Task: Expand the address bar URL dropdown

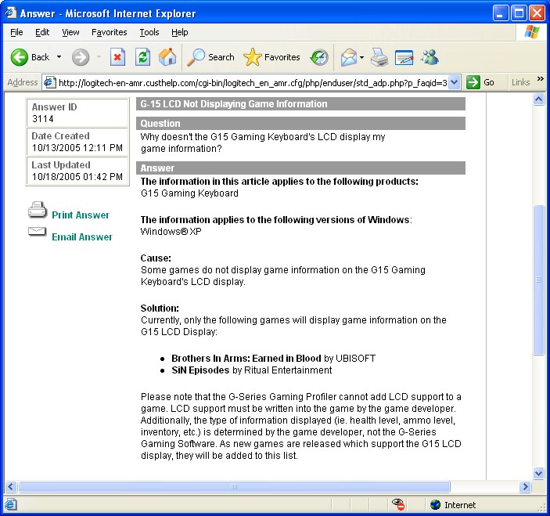Action: click(x=455, y=82)
